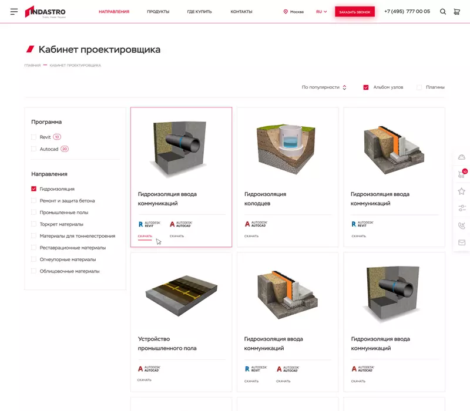Open sidebar cart with 10 badge
The height and width of the screenshot is (411, 470).
[462, 174]
